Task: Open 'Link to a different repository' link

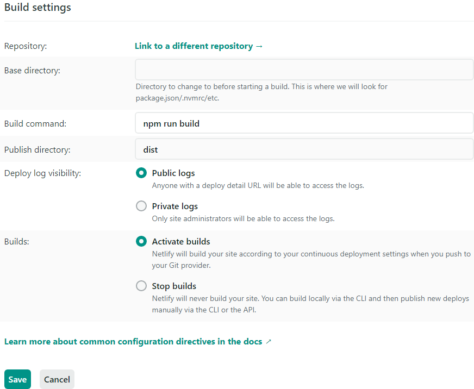Action: point(198,46)
